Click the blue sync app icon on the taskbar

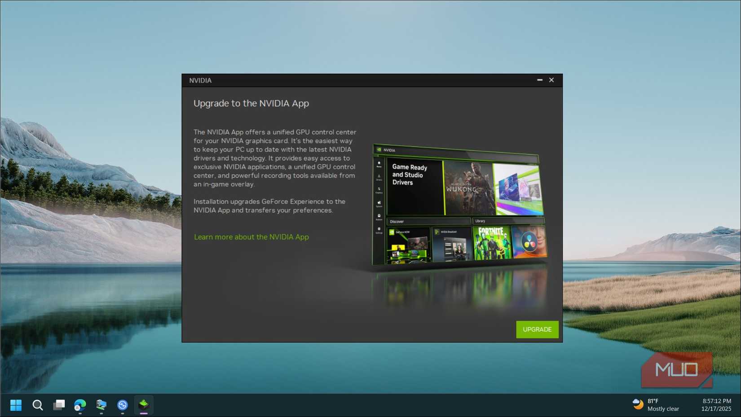click(x=122, y=405)
